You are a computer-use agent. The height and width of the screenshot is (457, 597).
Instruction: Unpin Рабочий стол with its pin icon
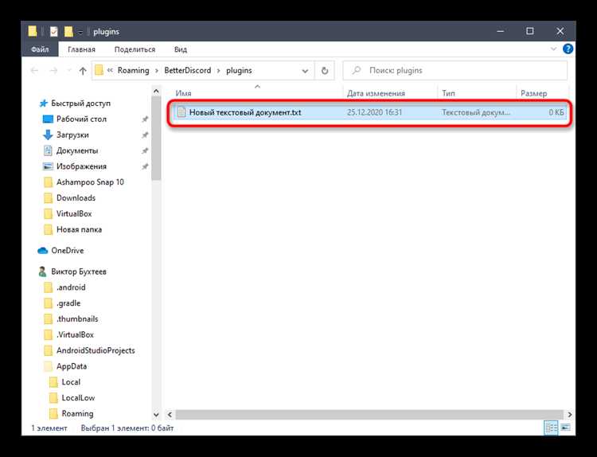145,119
